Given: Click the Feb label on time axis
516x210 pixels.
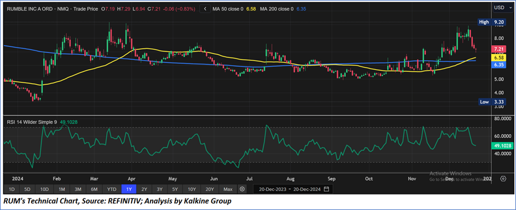Looking at the screenshot, I should pos(56,179).
